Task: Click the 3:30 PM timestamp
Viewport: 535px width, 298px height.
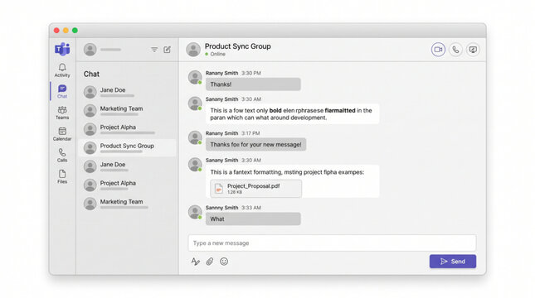Action: click(251, 73)
